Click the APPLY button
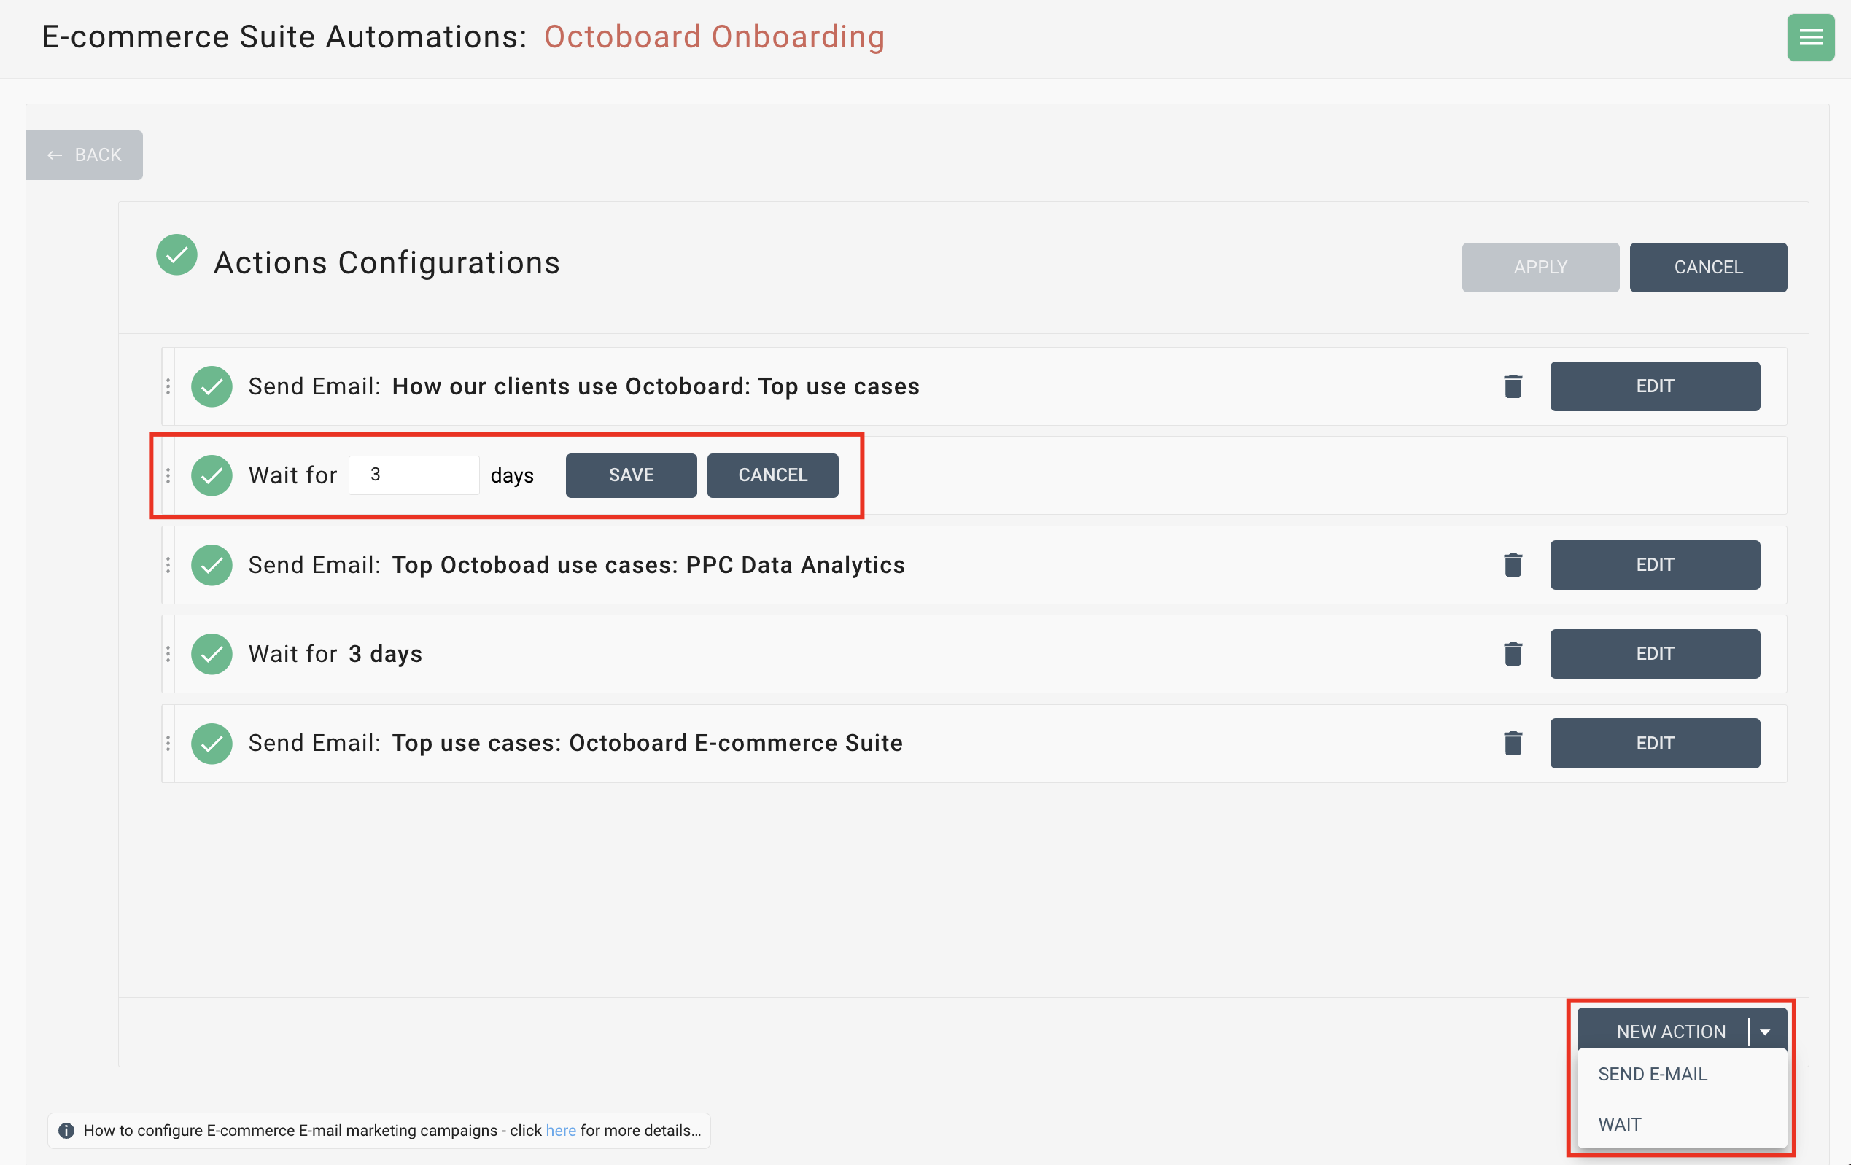The height and width of the screenshot is (1165, 1851). pos(1540,267)
